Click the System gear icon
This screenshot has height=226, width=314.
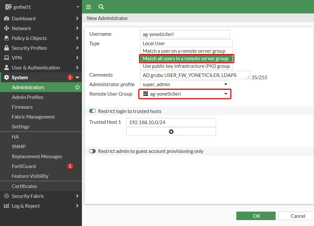point(7,78)
